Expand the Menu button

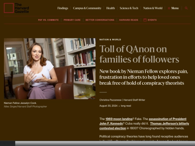[x=173, y=8]
